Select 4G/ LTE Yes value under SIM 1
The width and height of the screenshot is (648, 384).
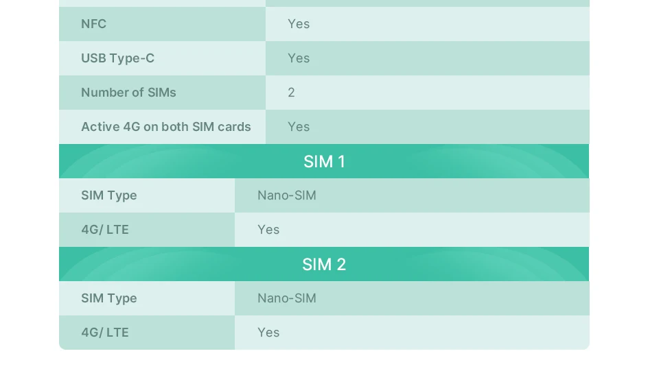pyautogui.click(x=412, y=230)
